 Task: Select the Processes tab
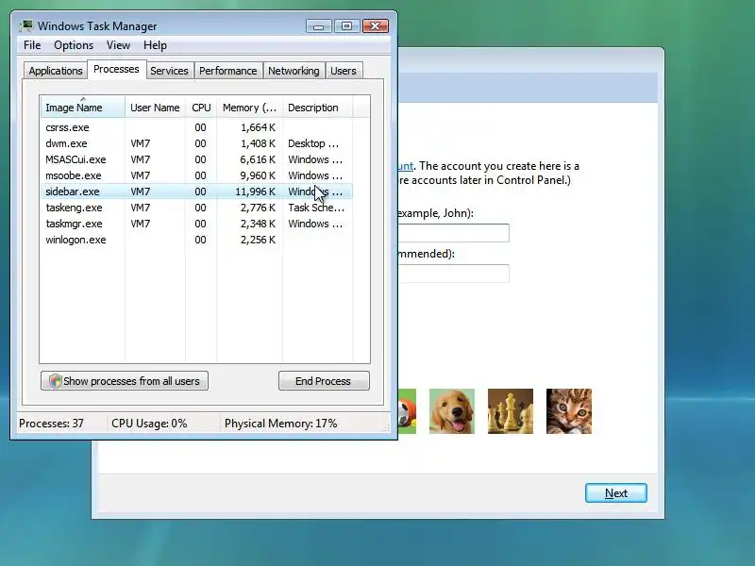(116, 69)
